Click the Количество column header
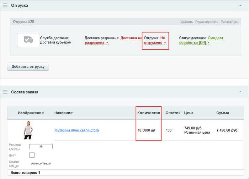Image resolution: width=249 pixels, height=179 pixels. (x=149, y=113)
